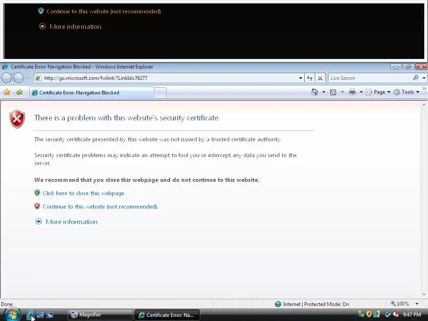
Task: Click the search magnifying glass icon
Action: pos(415,78)
